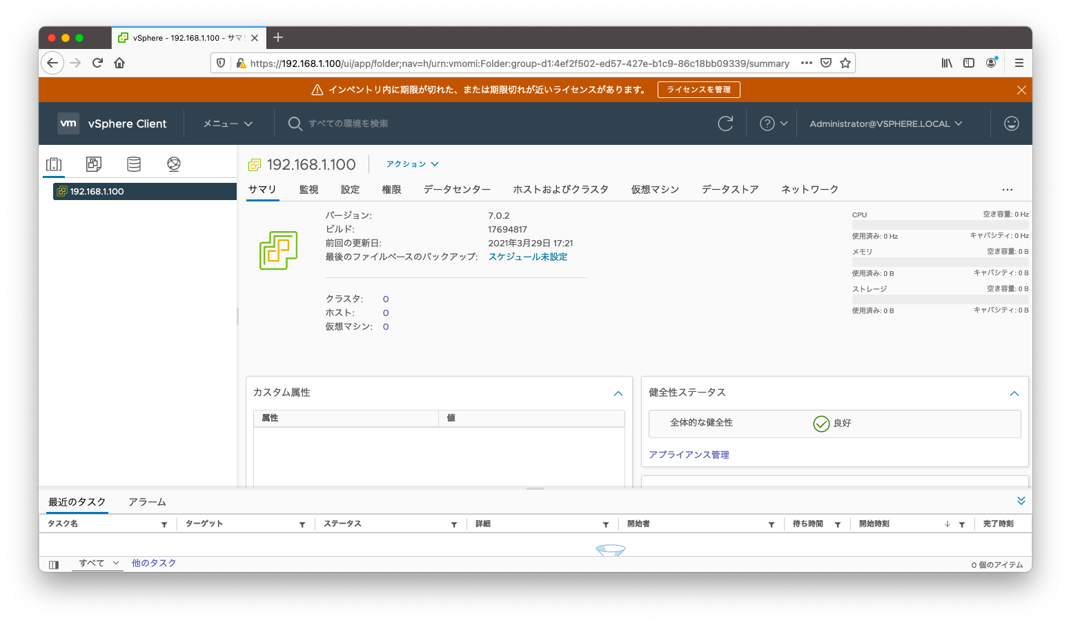Filter the Status column
The image size is (1071, 623).
click(454, 524)
